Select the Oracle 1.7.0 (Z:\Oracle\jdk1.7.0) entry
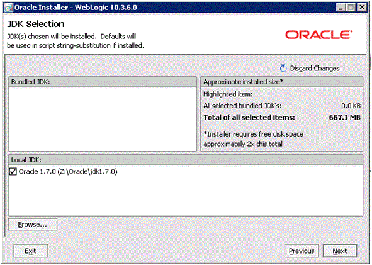372x265 pixels. click(68, 172)
